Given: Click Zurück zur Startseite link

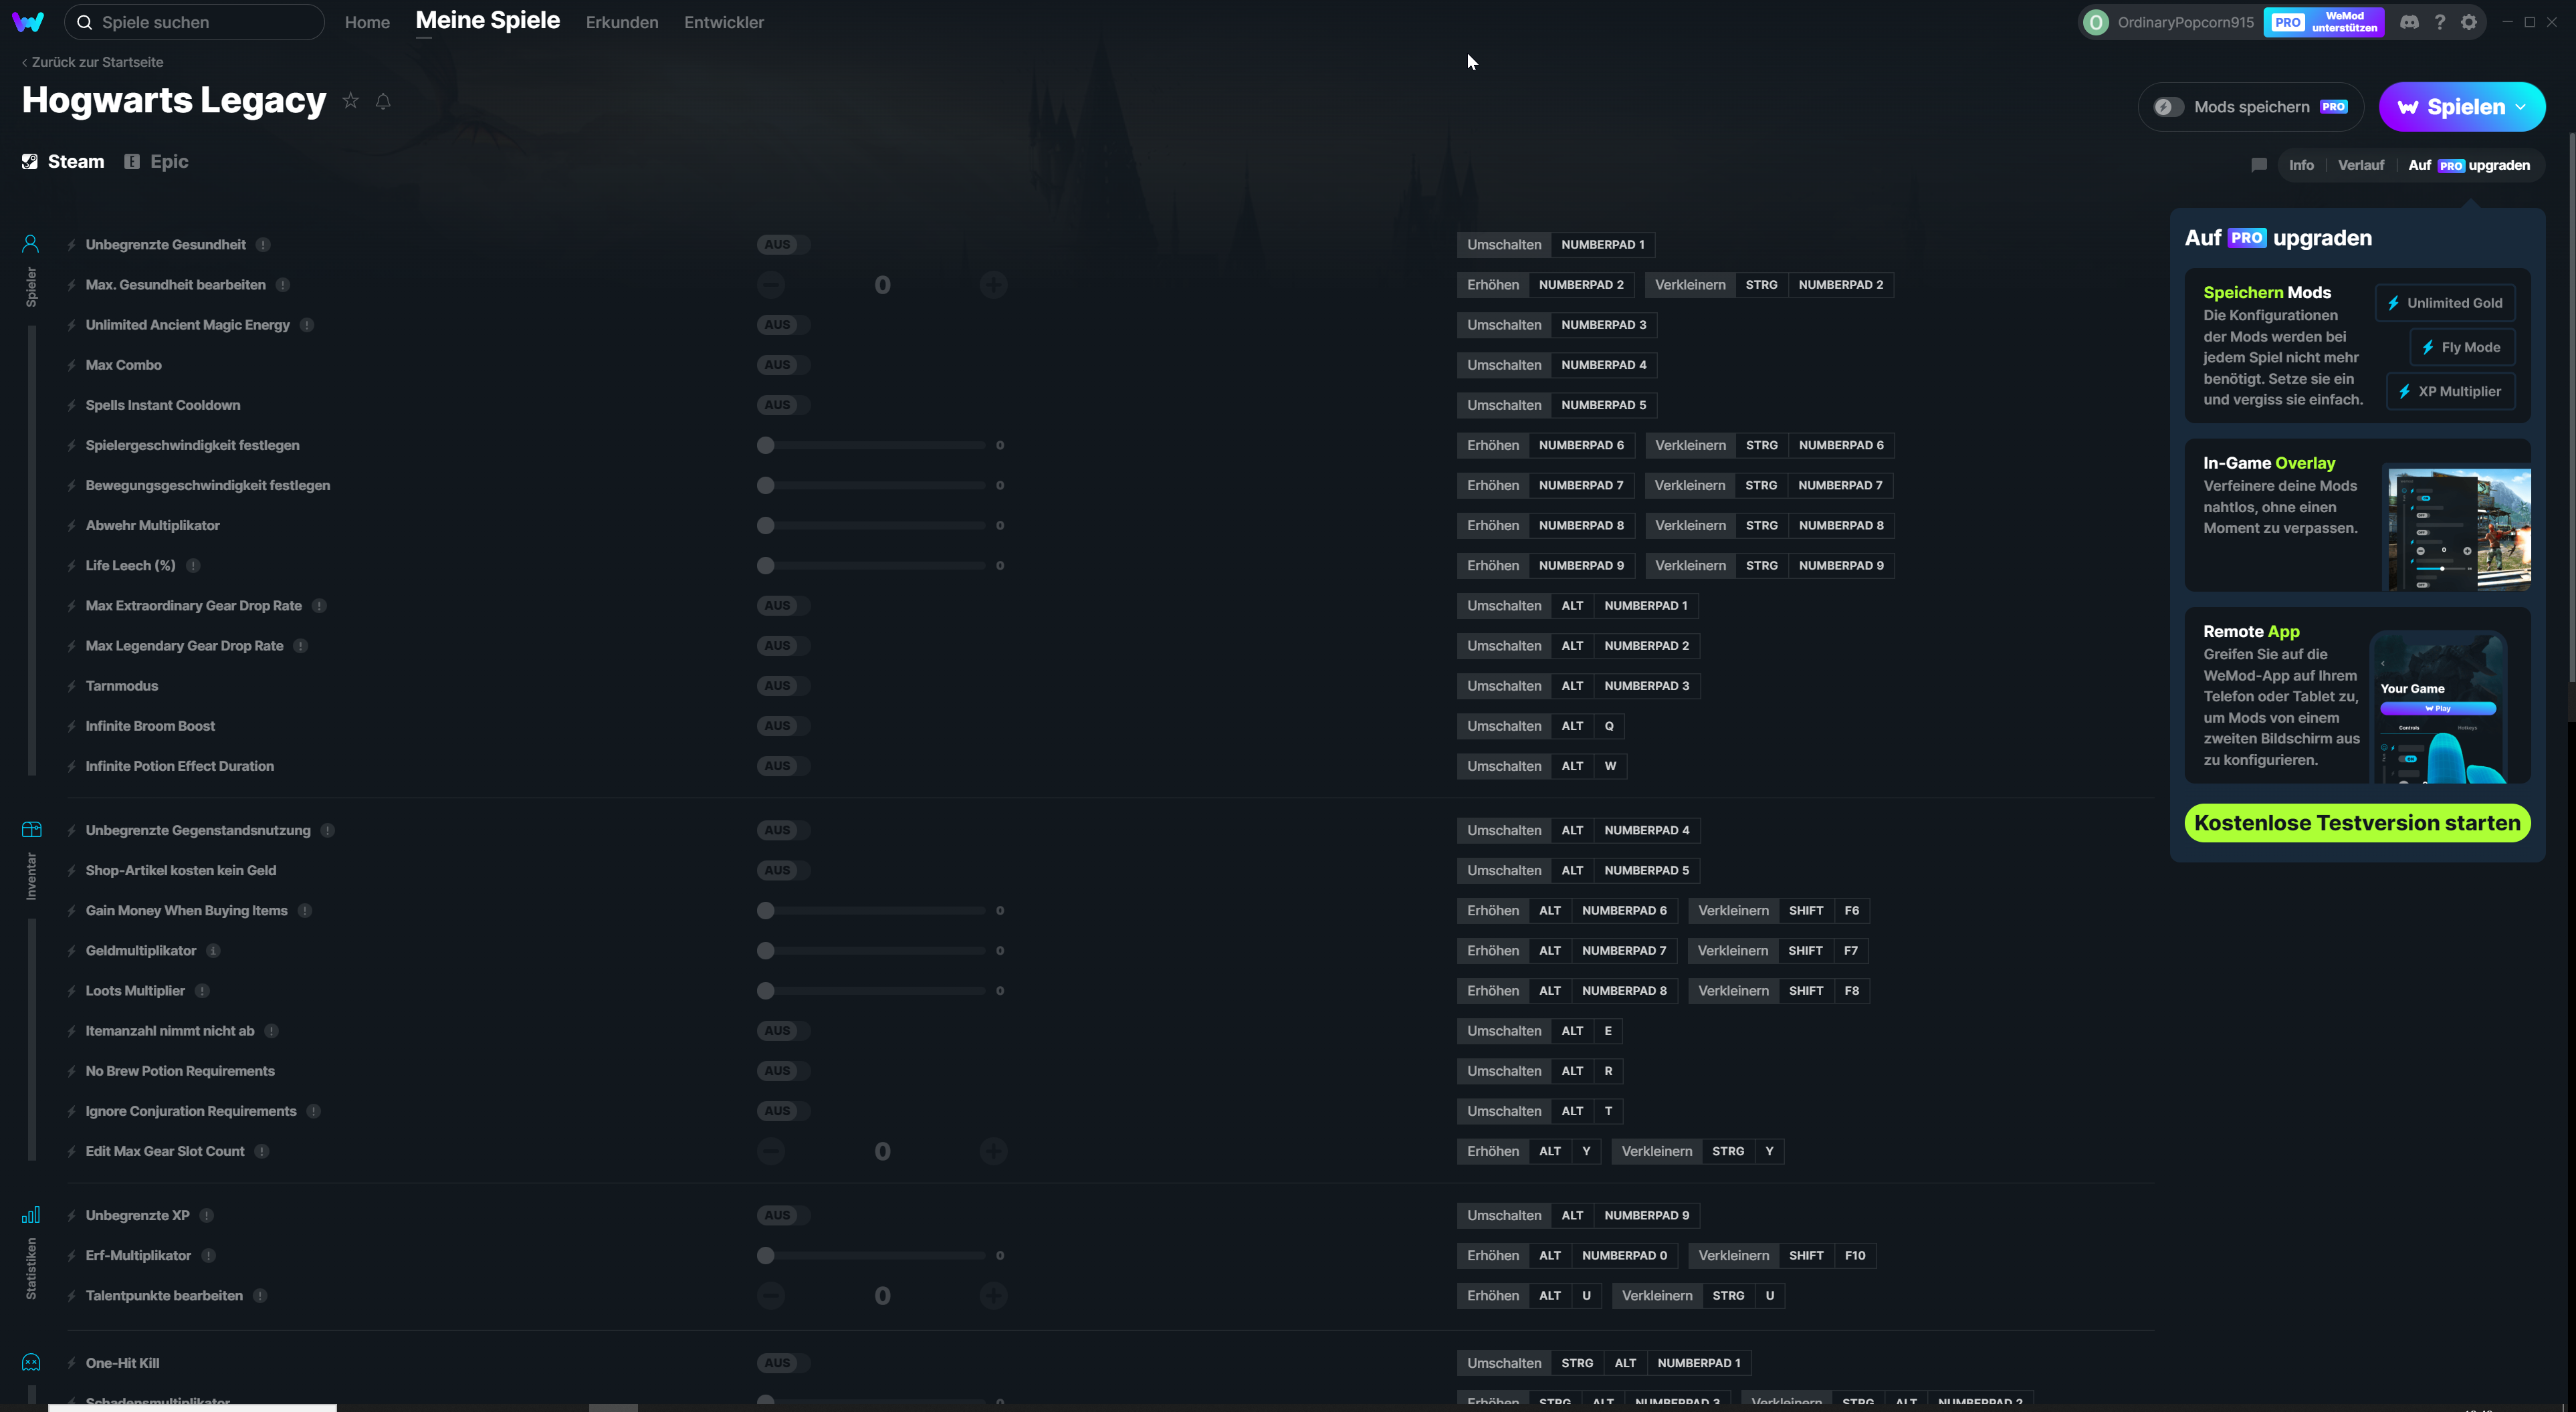Looking at the screenshot, I should pyautogui.click(x=92, y=62).
